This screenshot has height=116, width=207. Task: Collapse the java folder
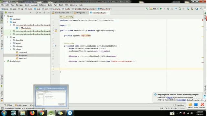pos(8,22)
